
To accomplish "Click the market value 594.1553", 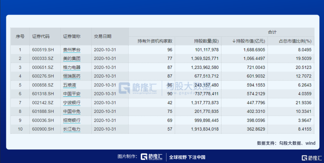I will (x=256, y=85).
